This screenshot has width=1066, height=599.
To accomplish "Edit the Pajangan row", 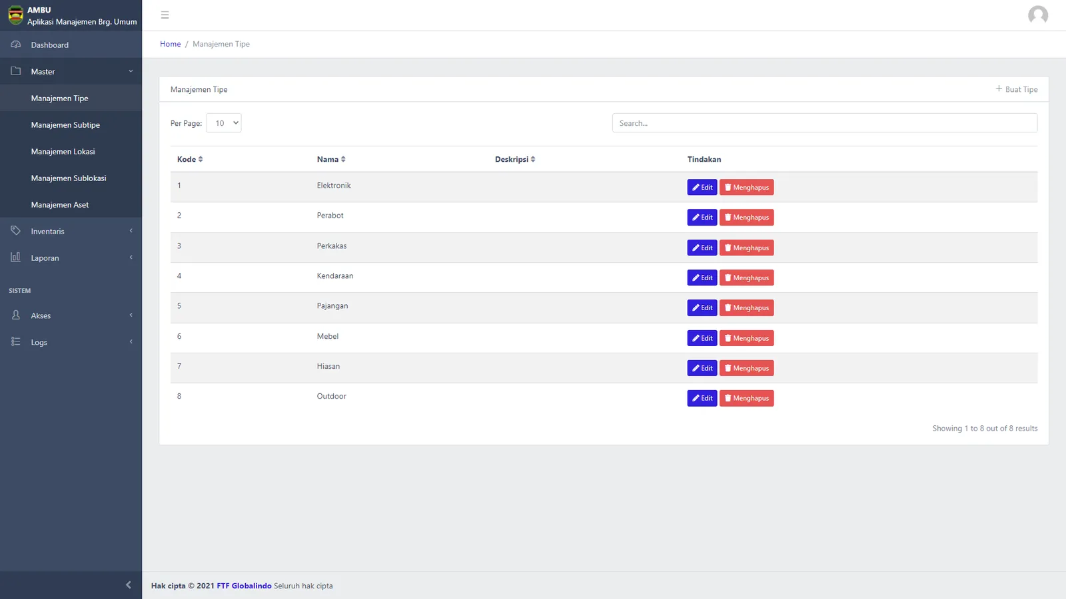I will (702, 307).
